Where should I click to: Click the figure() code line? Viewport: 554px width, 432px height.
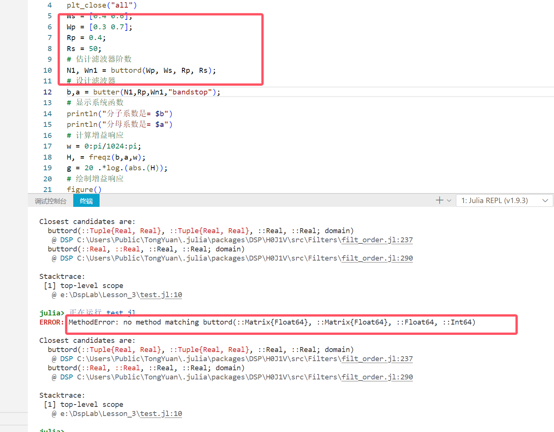[x=84, y=190]
